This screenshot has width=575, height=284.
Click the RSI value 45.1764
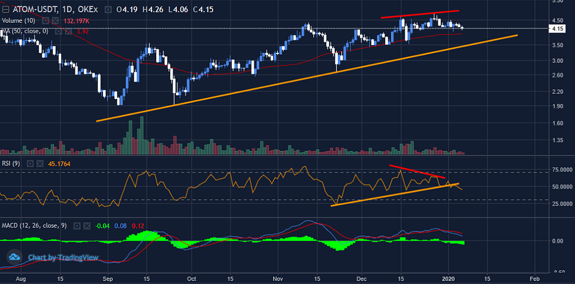(x=60, y=164)
